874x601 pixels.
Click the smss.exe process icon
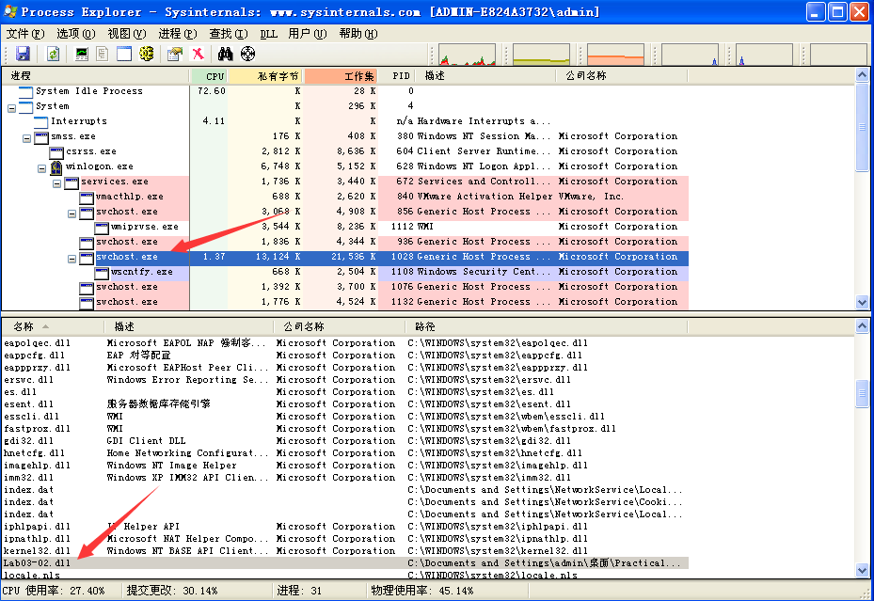click(x=40, y=136)
